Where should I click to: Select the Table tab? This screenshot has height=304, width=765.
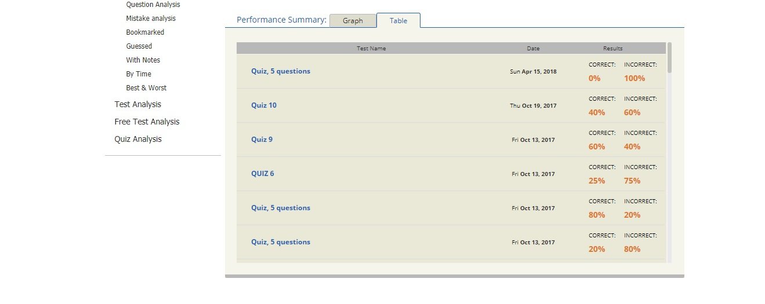pyautogui.click(x=398, y=21)
